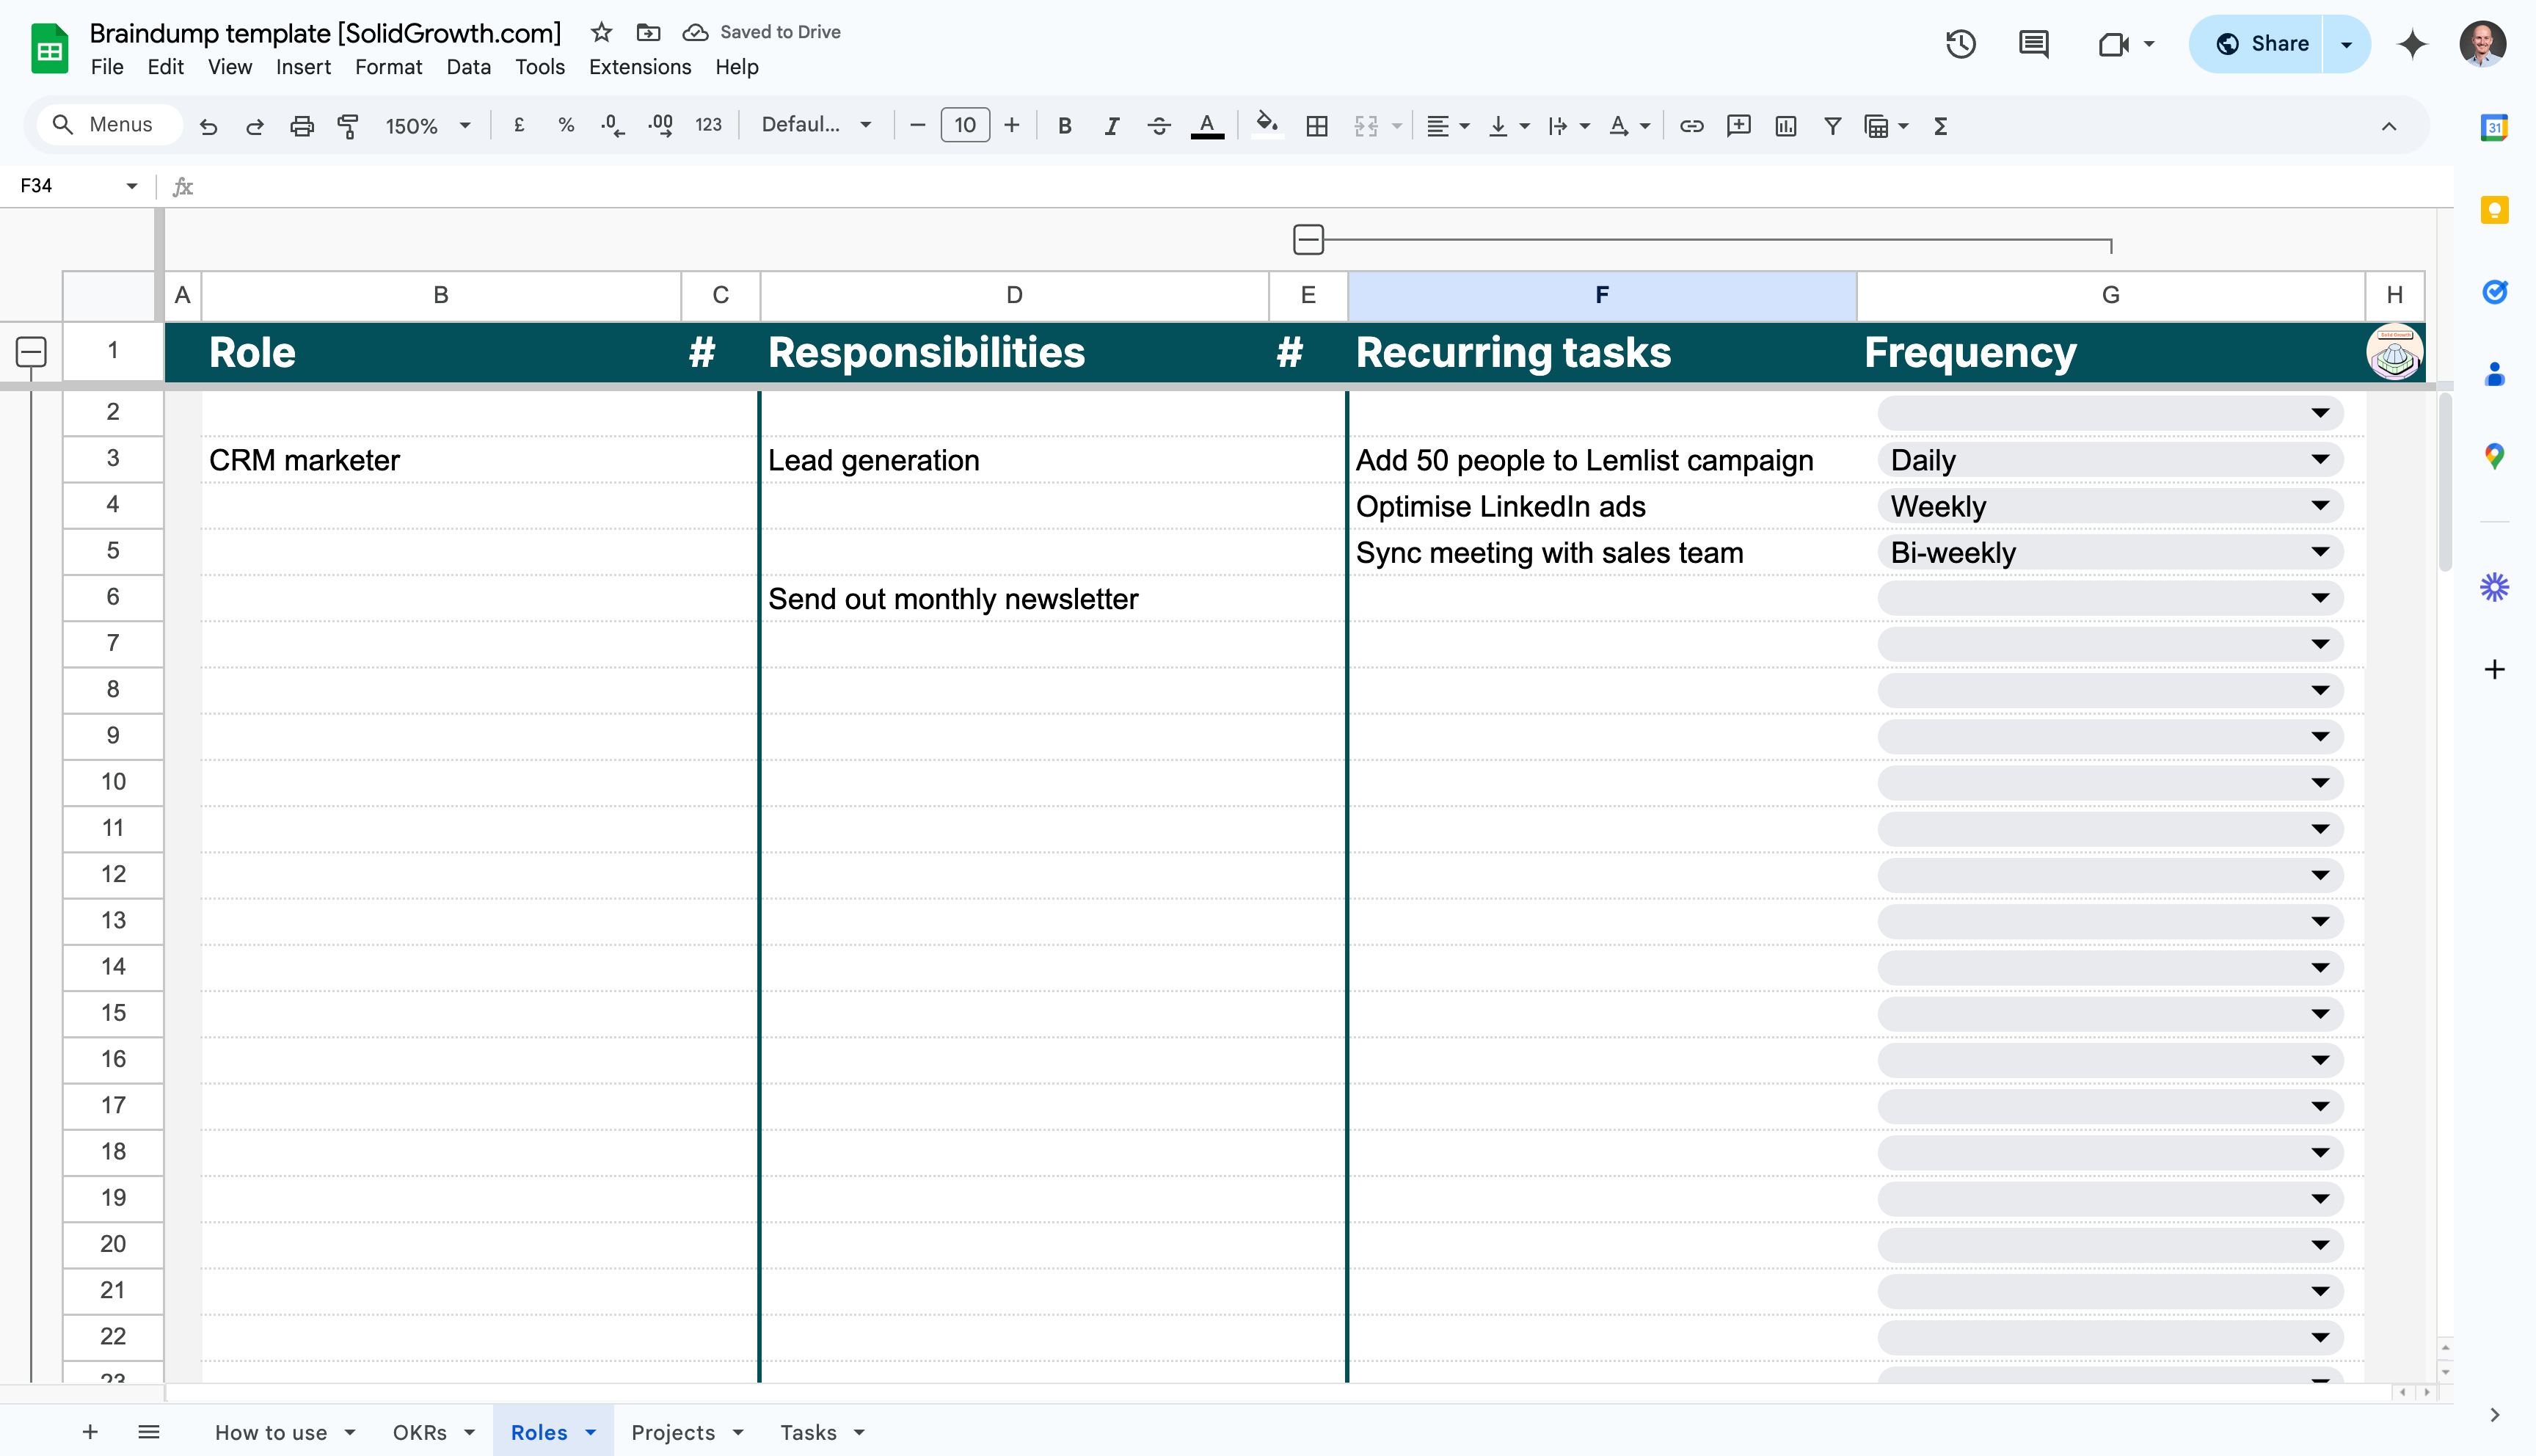Open the Extensions menu
Screen dimensions: 2536x1456
640,67
